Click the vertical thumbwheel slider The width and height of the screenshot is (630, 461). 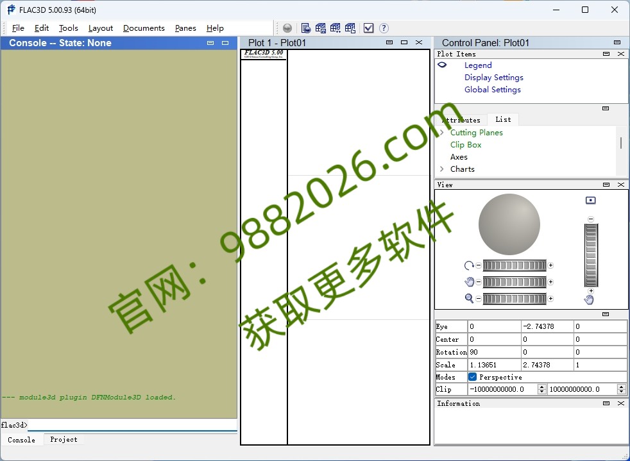pos(591,255)
